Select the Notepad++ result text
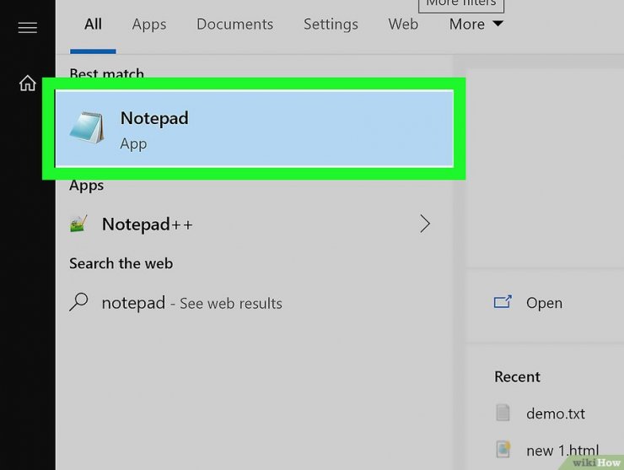 tap(148, 224)
